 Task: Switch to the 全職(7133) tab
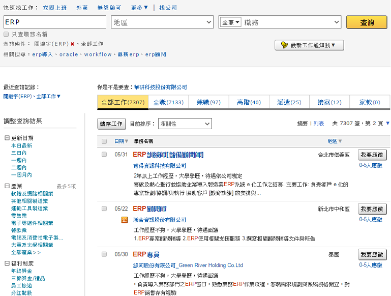pyautogui.click(x=168, y=102)
